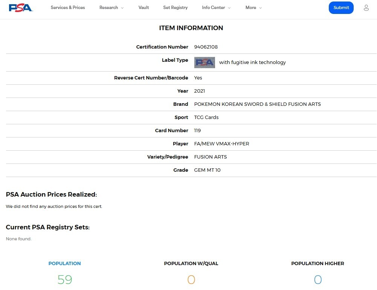
Task: Select certification number 94062108
Action: 206,47
